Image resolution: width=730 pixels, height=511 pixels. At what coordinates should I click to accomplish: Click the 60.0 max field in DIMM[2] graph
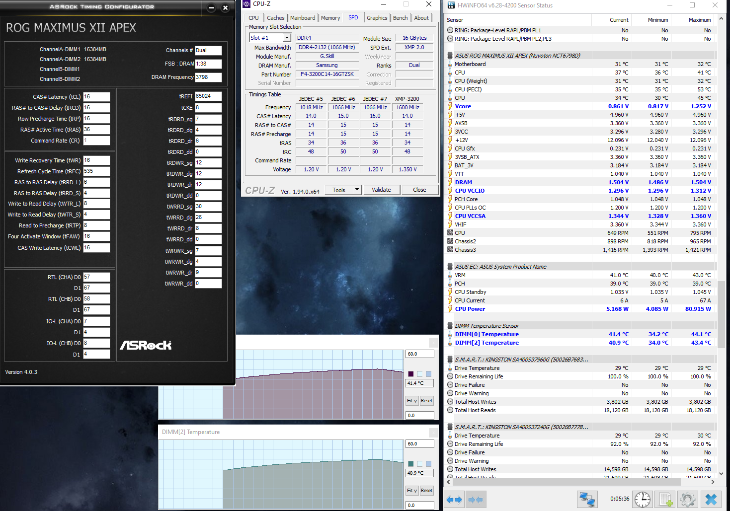click(420, 444)
